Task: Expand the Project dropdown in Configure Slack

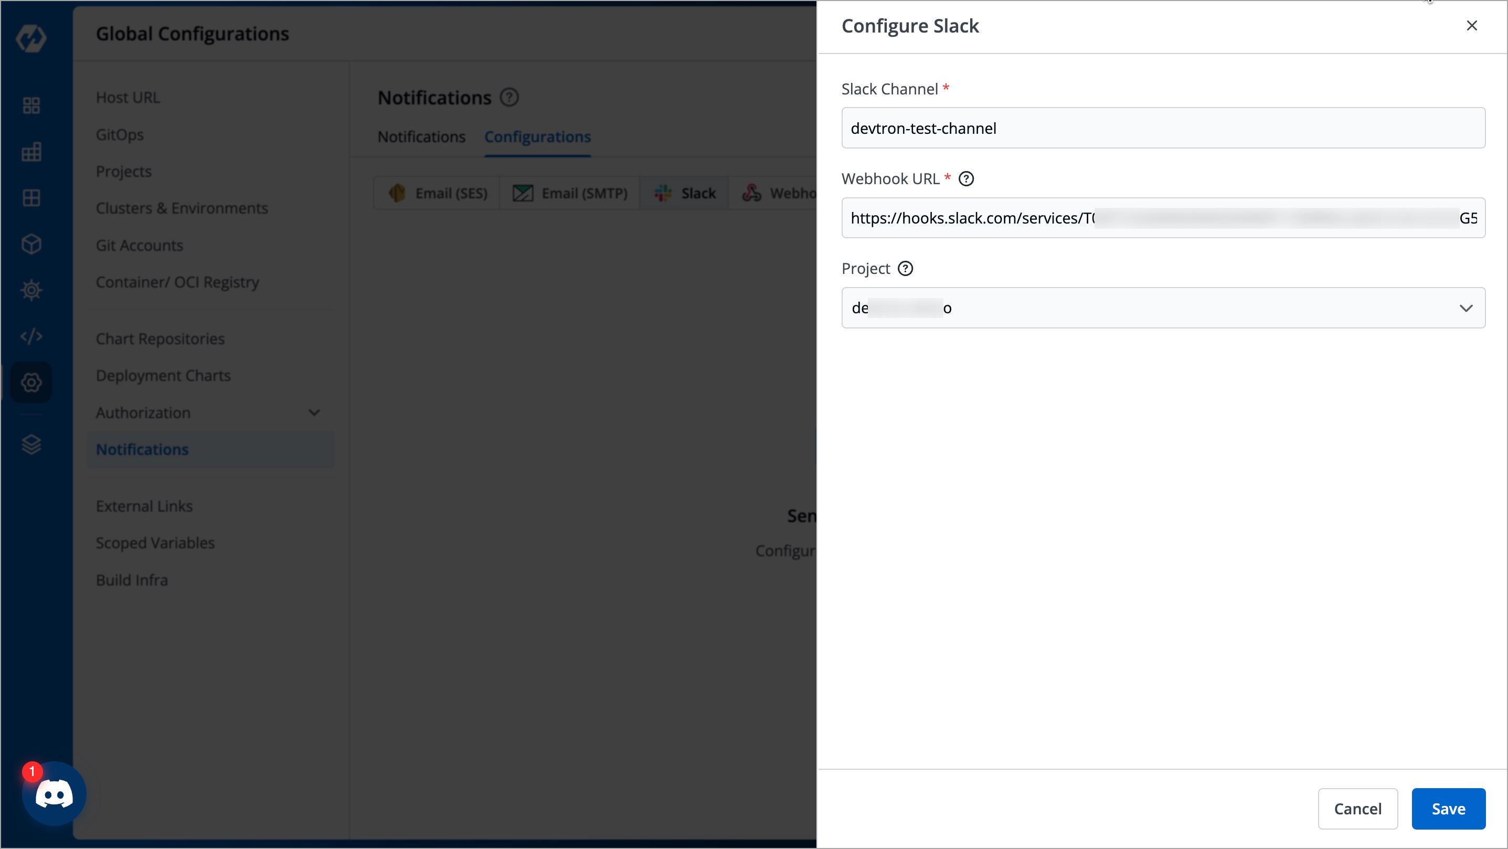Action: [x=1466, y=308]
